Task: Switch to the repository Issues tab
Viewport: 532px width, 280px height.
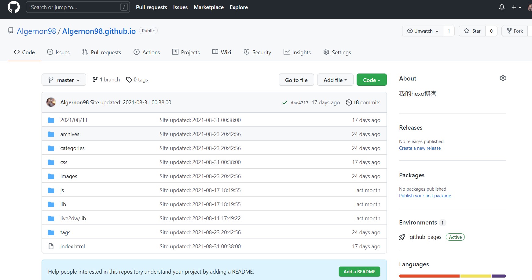Action: coord(58,52)
